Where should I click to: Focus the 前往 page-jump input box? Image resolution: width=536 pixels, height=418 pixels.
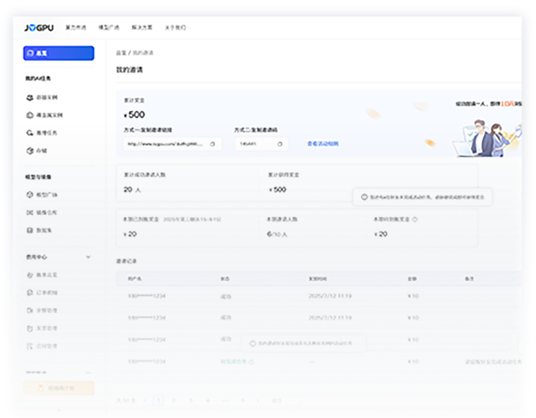(293, 400)
